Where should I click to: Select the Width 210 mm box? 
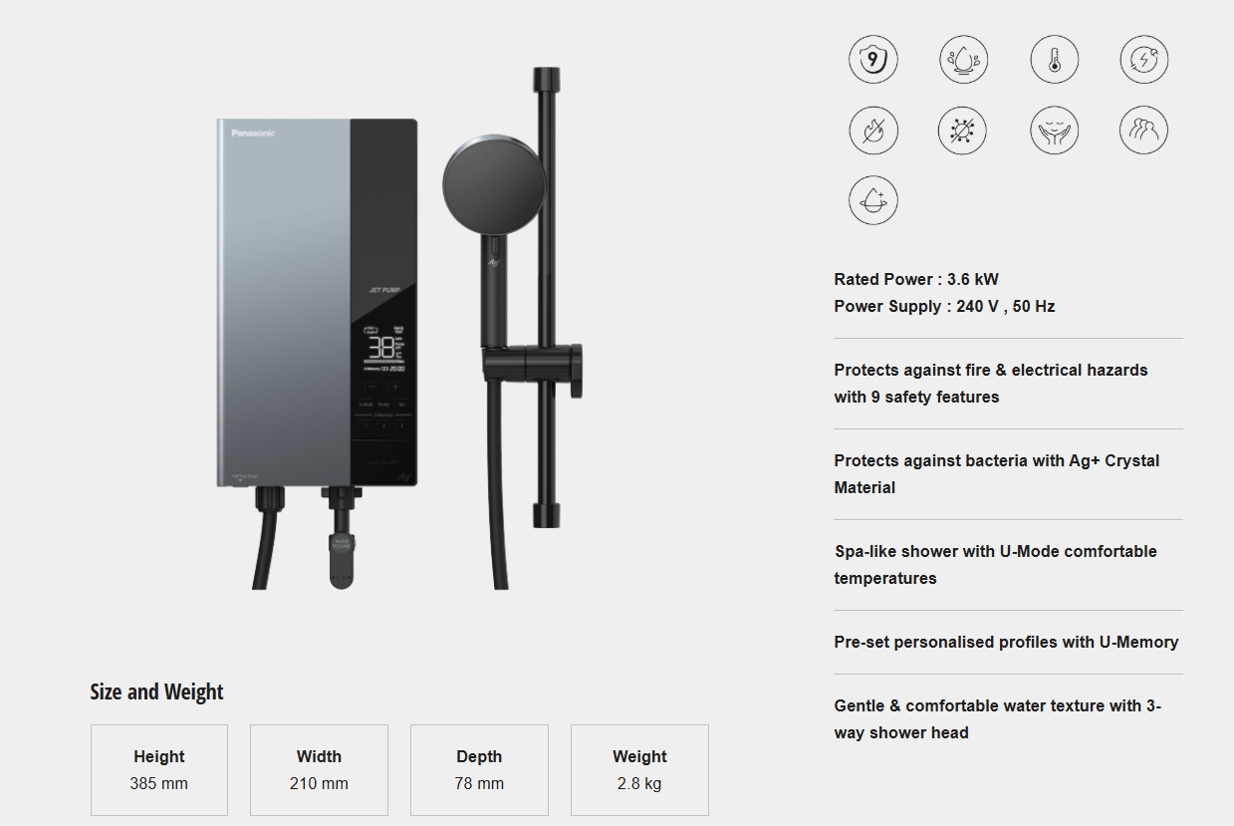click(x=319, y=770)
